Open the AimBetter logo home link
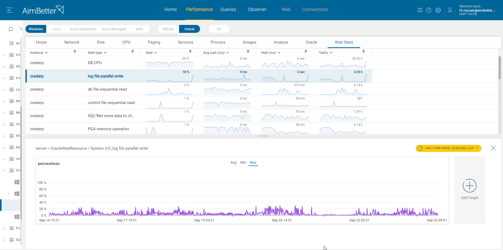Image resolution: width=503 pixels, height=250 pixels. point(43,10)
